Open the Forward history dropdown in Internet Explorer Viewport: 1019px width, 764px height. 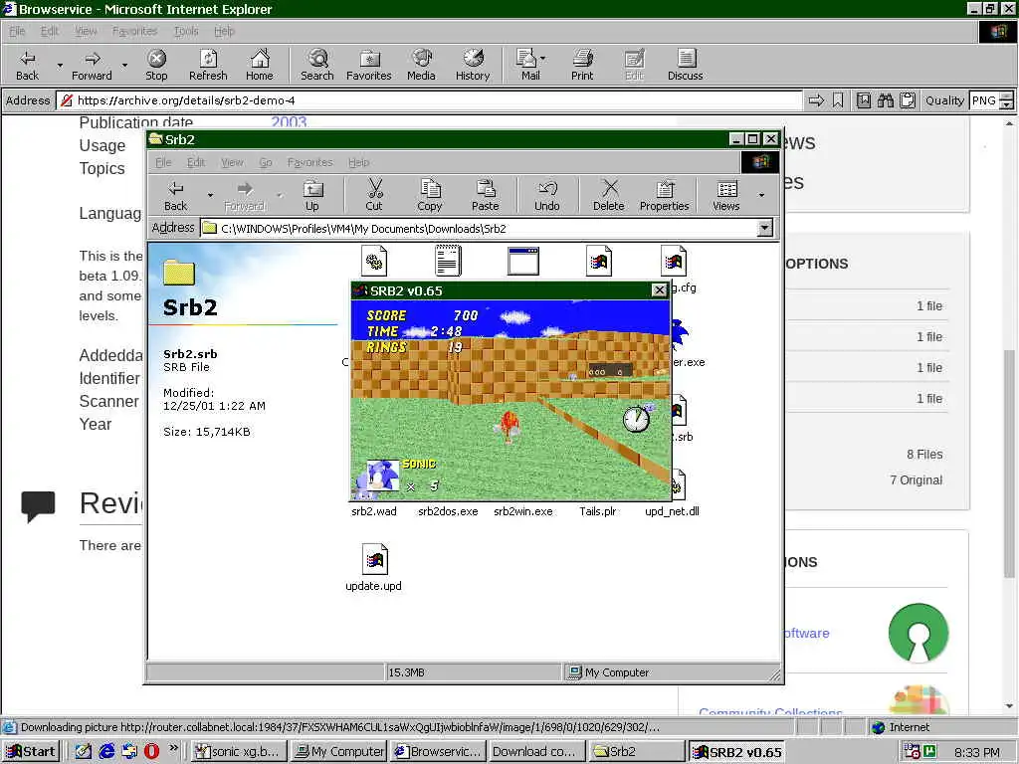[x=124, y=66]
